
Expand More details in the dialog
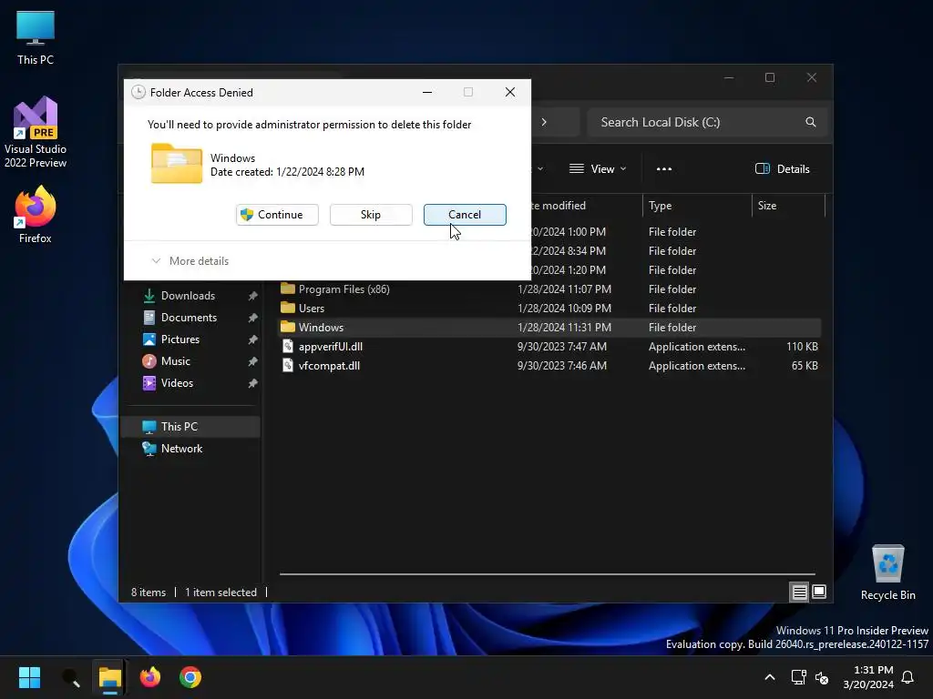tap(190, 261)
